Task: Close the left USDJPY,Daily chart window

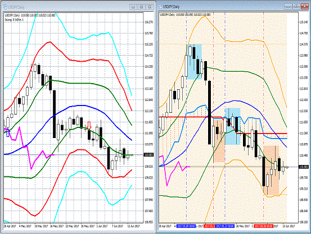Action: tap(150, 7)
